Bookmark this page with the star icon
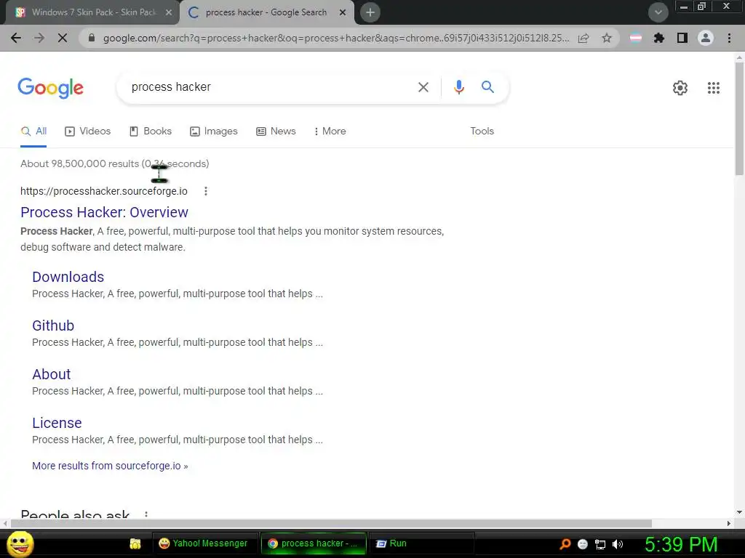The width and height of the screenshot is (745, 558). point(607,38)
